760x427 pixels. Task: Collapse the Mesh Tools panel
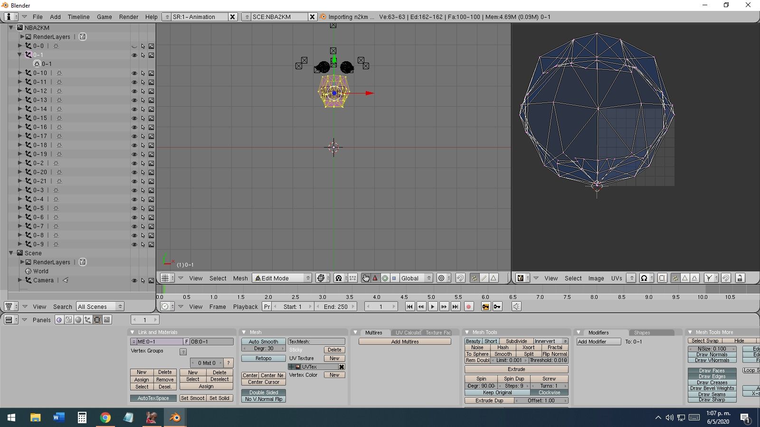[x=467, y=332]
